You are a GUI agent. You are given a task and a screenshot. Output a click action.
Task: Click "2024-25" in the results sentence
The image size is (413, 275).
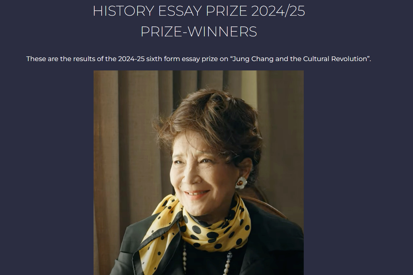131,59
